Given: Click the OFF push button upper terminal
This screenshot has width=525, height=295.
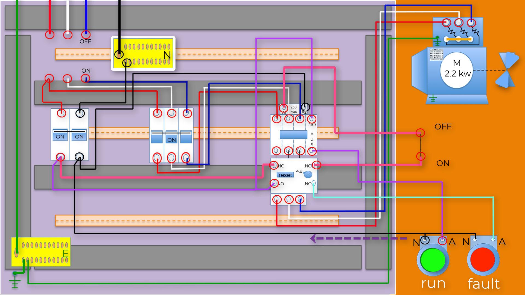Looking at the screenshot, I should click(420, 133).
